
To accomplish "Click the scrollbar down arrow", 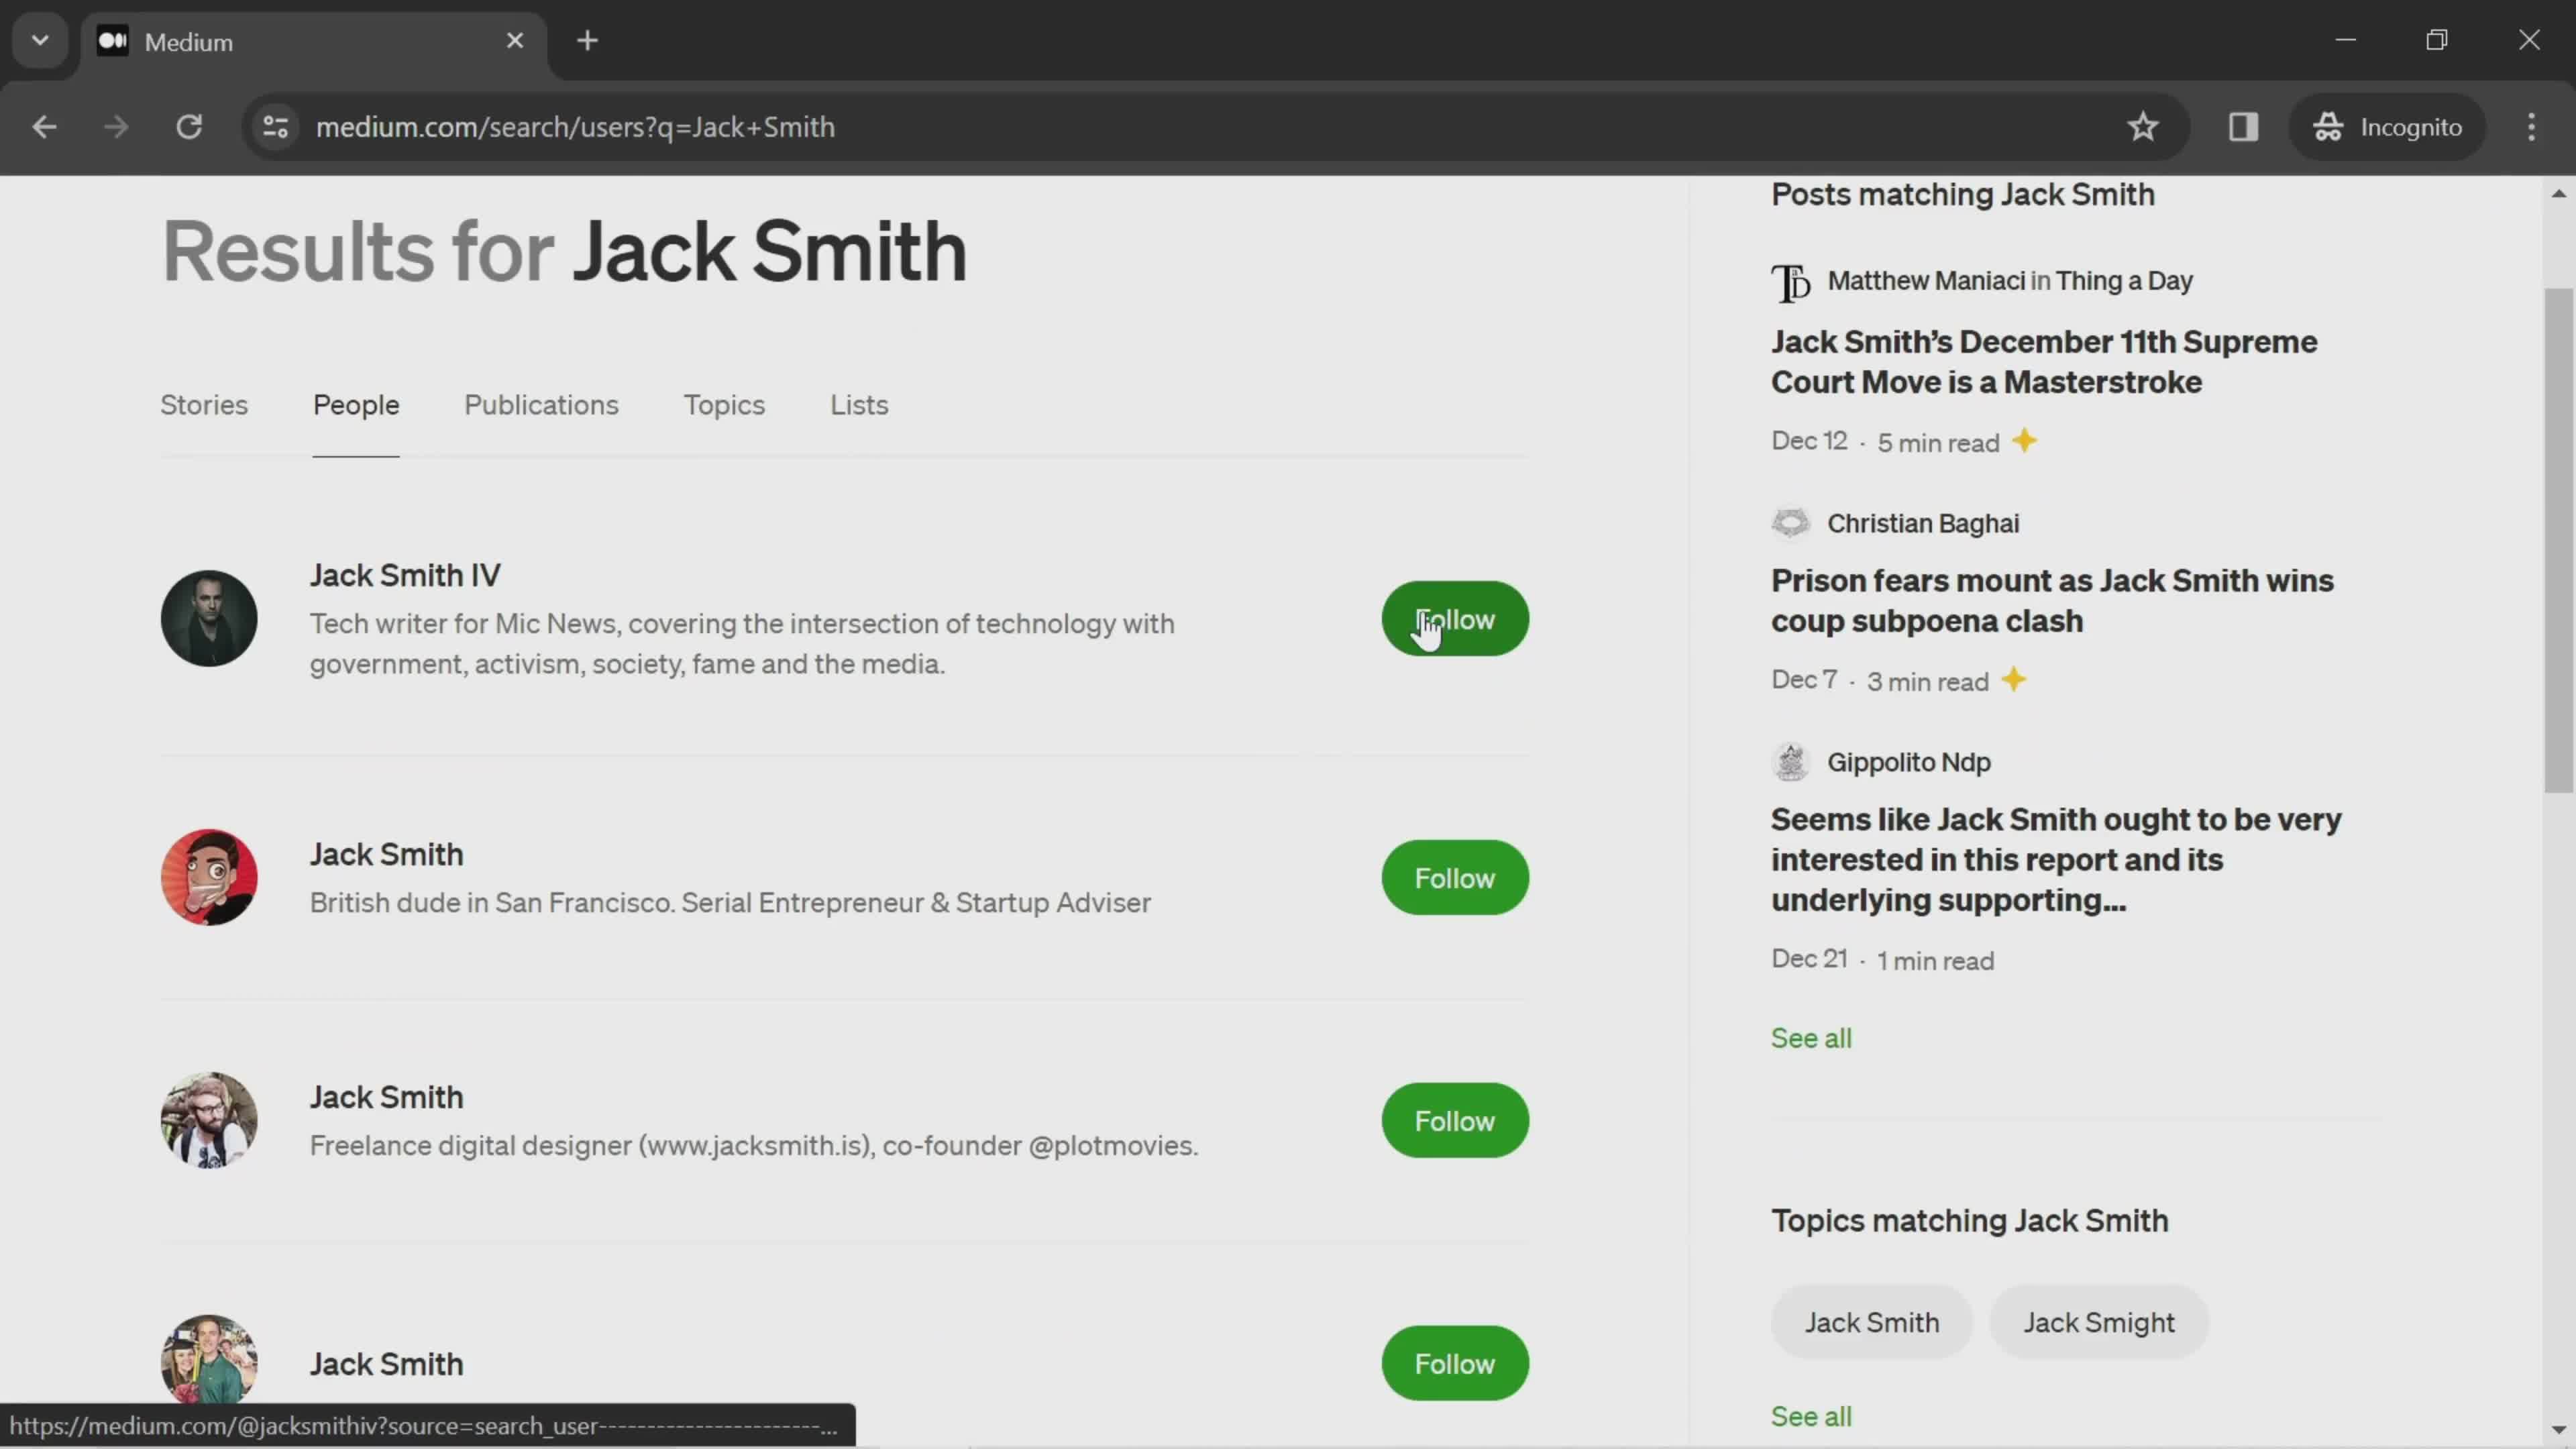I will [2558, 1430].
